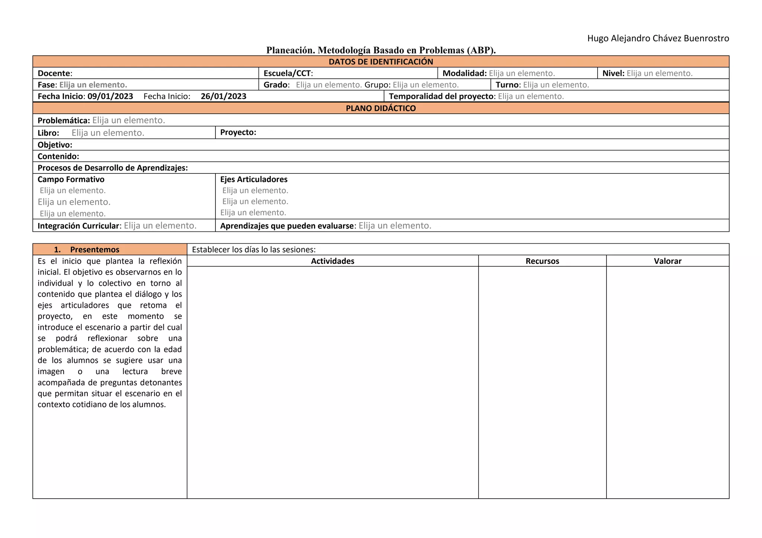Open the Fase element chooser
Screen dimensions: 762x538
93,85
